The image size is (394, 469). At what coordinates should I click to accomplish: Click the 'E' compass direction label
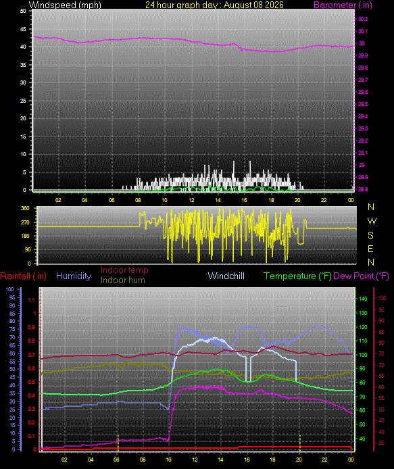(x=370, y=249)
